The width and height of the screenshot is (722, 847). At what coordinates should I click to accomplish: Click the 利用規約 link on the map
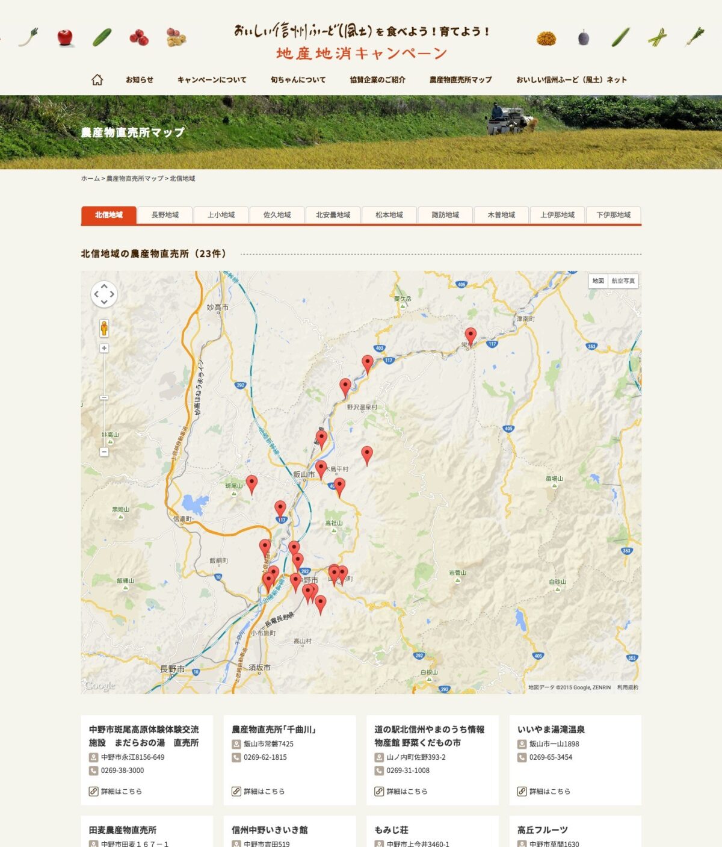628,687
